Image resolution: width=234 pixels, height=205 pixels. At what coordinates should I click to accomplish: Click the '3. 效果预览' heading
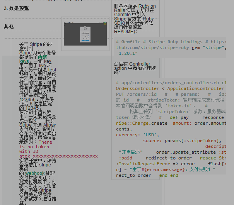coord(16,8)
